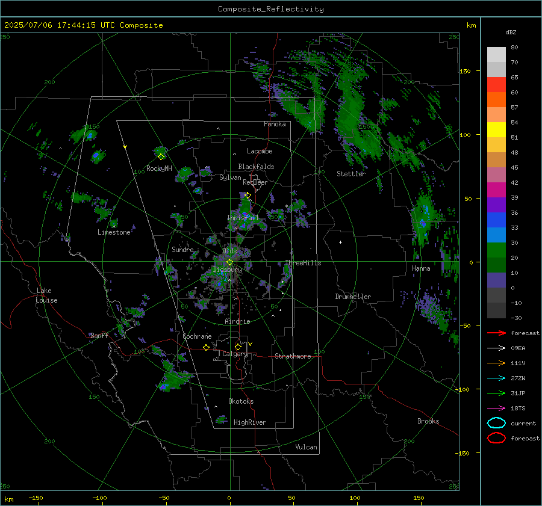Click the Composite_Reflectivity title text
The width and height of the screenshot is (542, 506).
point(270,9)
